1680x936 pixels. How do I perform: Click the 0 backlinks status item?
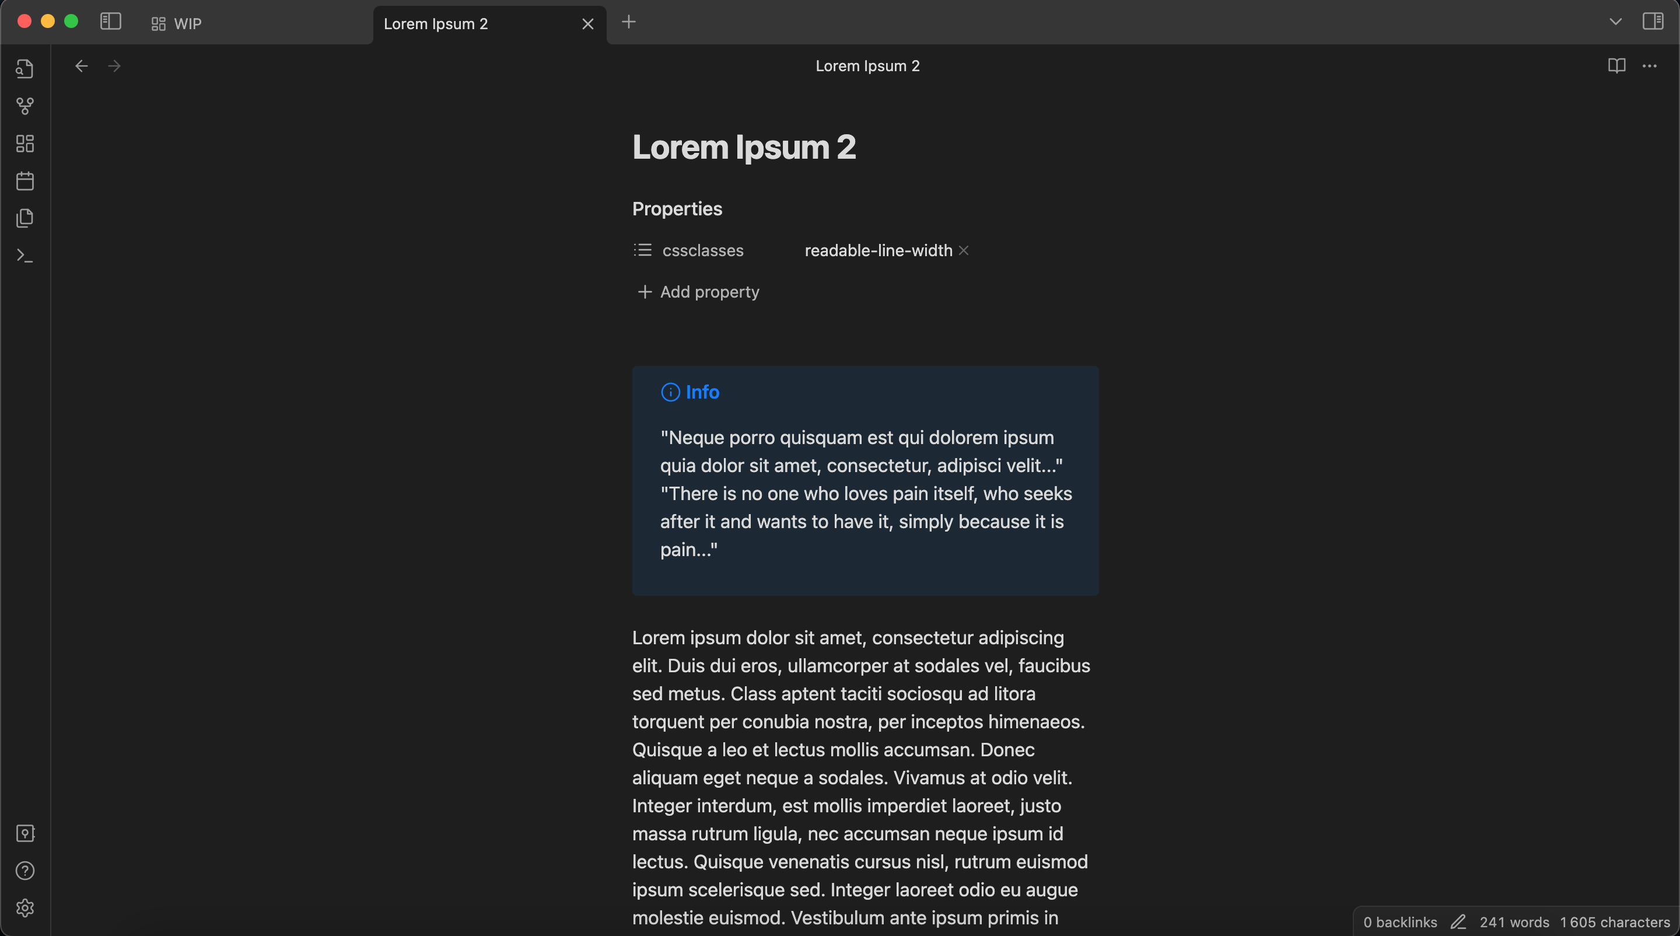click(1399, 921)
